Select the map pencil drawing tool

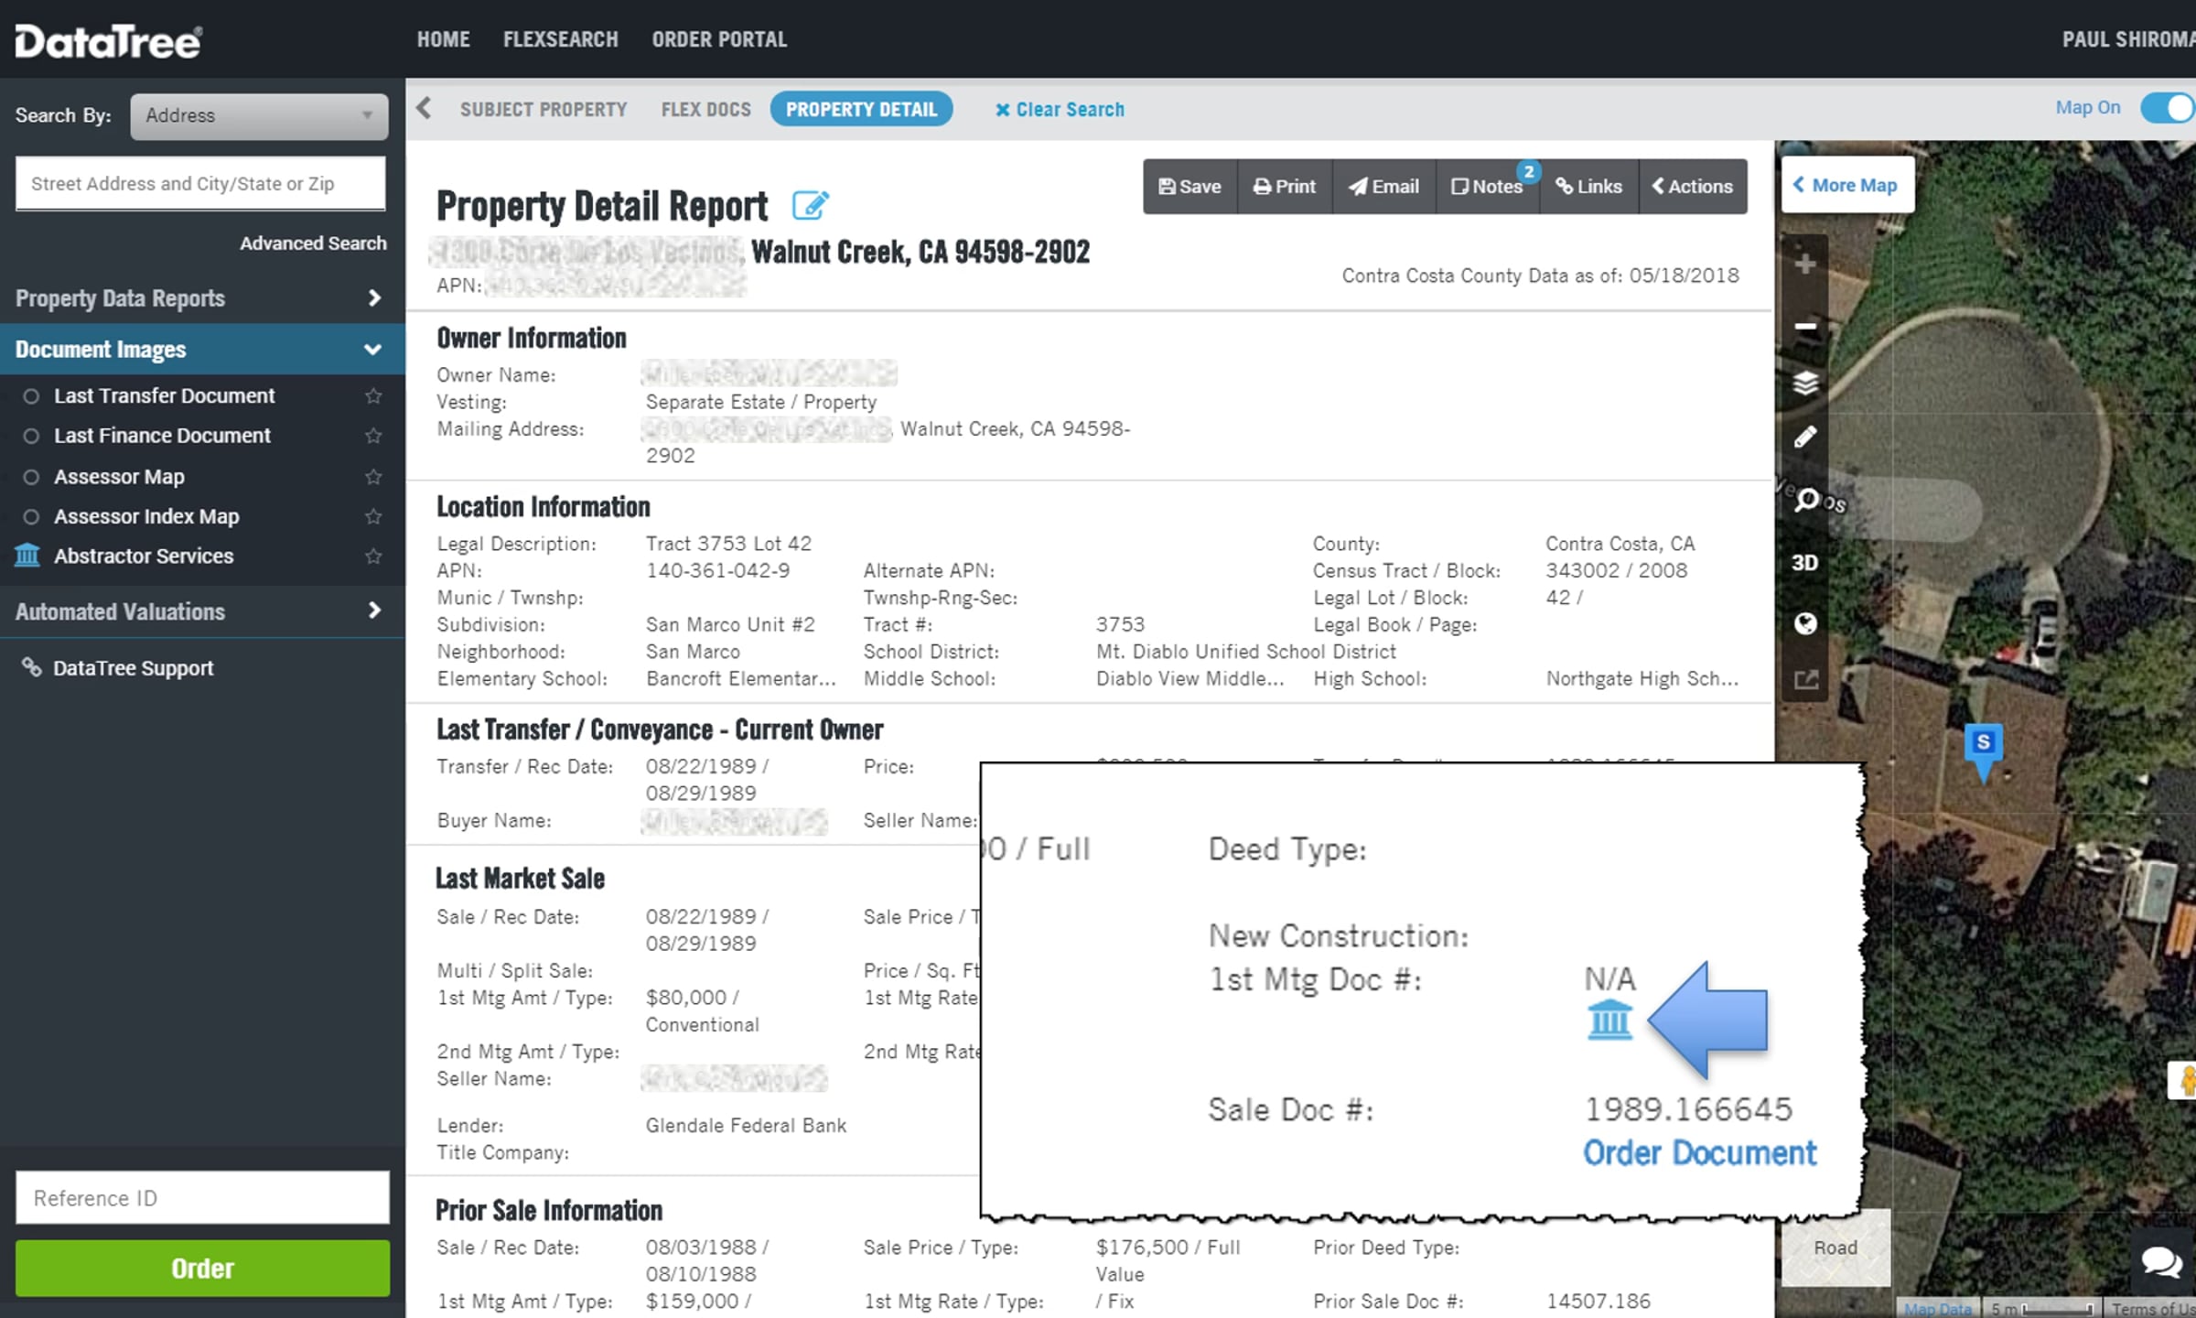click(1805, 438)
